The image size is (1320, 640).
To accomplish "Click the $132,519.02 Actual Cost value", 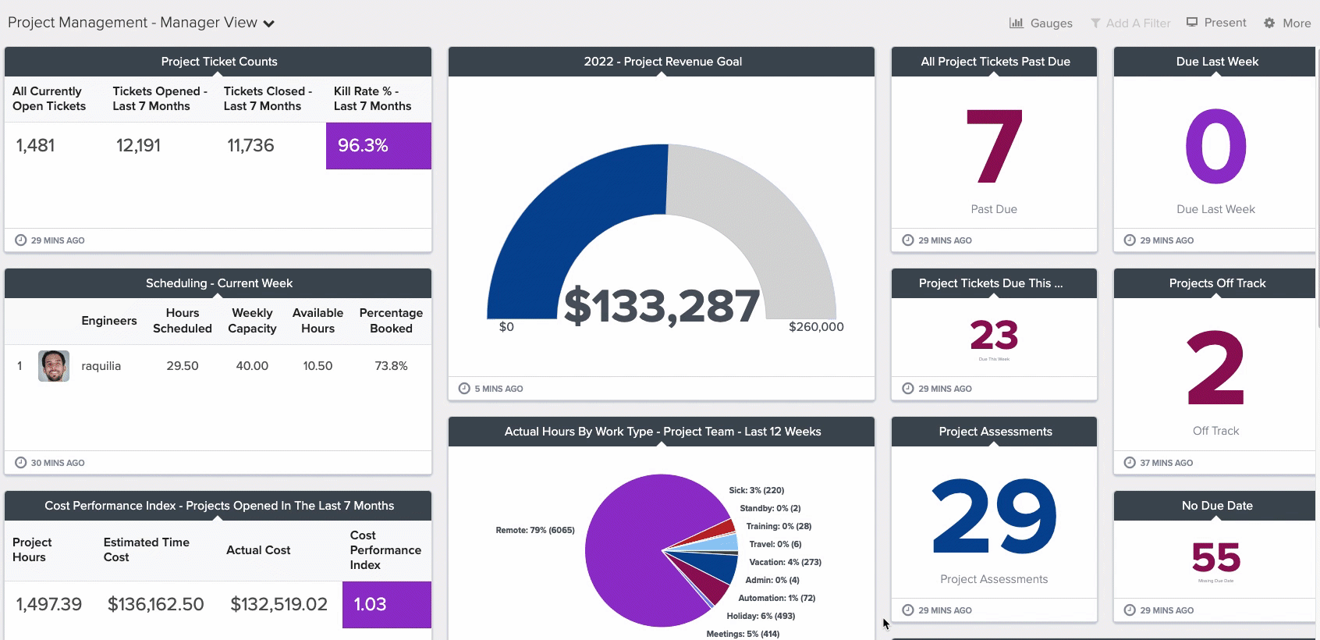I will (x=279, y=605).
